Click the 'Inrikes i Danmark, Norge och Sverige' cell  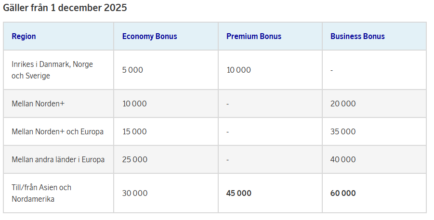point(52,70)
